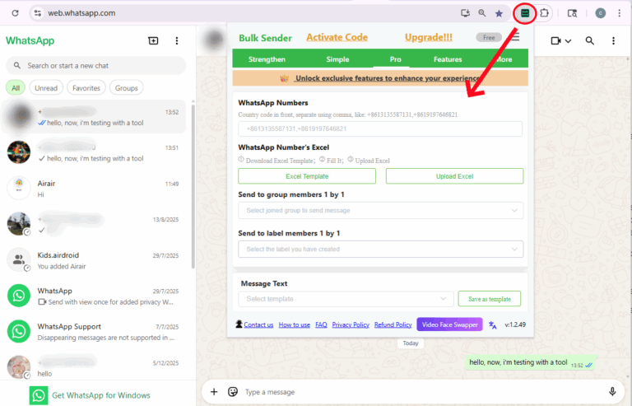Image resolution: width=632 pixels, height=406 pixels.
Task: Click the Unlock exclusive features banner
Action: click(x=380, y=78)
